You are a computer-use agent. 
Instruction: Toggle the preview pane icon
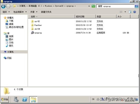(130, 12)
